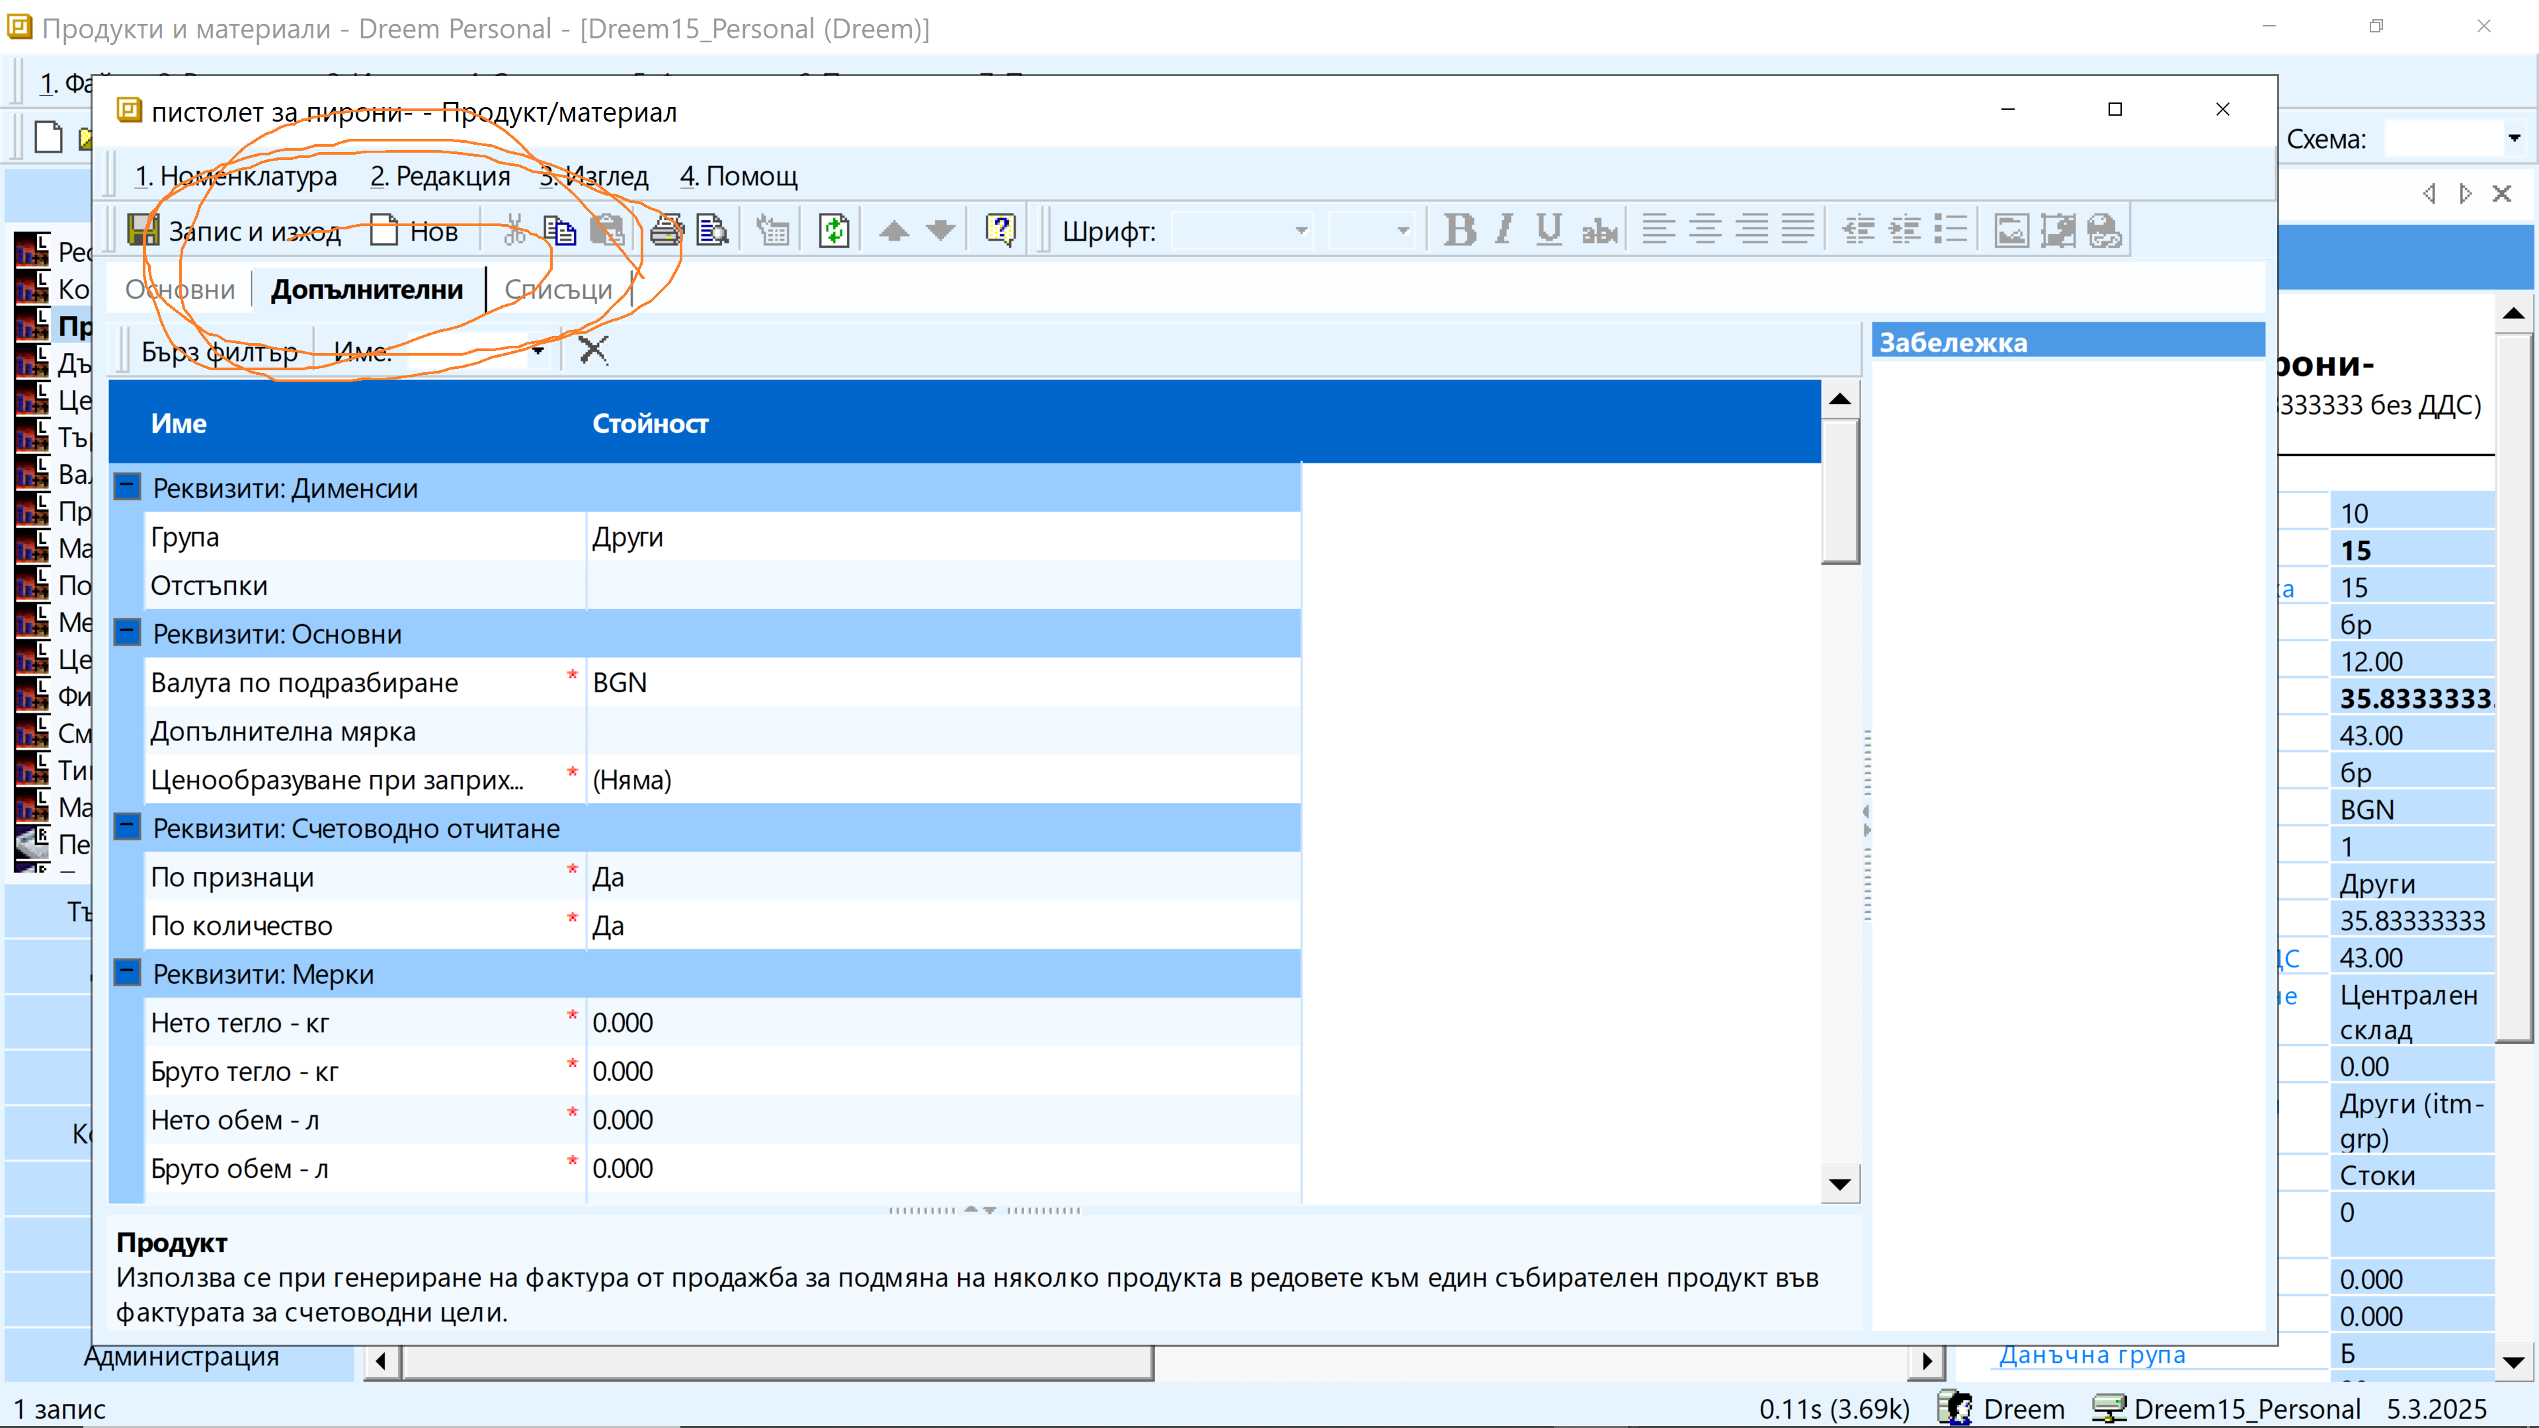This screenshot has width=2539, height=1428.
Task: Click the Dreem user icon in status bar
Action: coord(1956,1408)
